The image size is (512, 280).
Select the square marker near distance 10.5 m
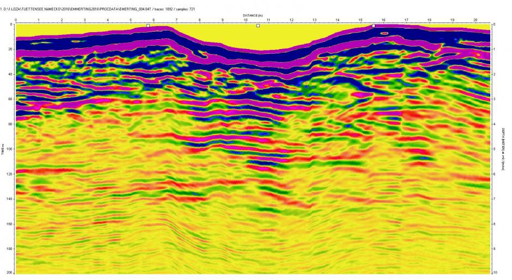(258, 26)
